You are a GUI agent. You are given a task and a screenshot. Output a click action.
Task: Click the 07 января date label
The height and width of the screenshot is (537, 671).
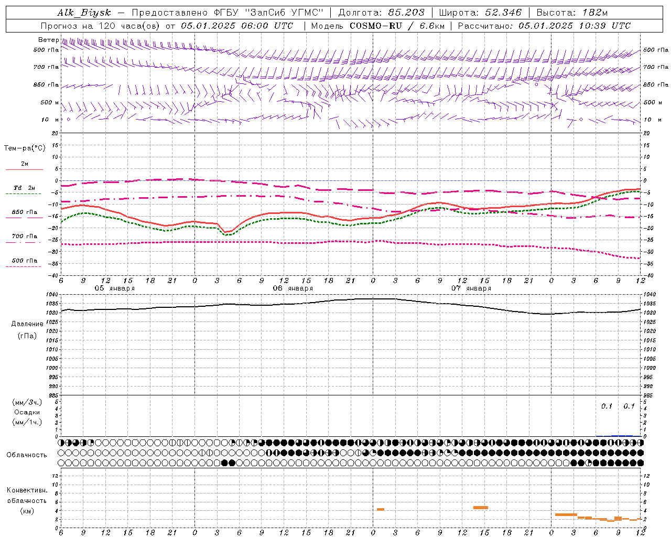[471, 288]
